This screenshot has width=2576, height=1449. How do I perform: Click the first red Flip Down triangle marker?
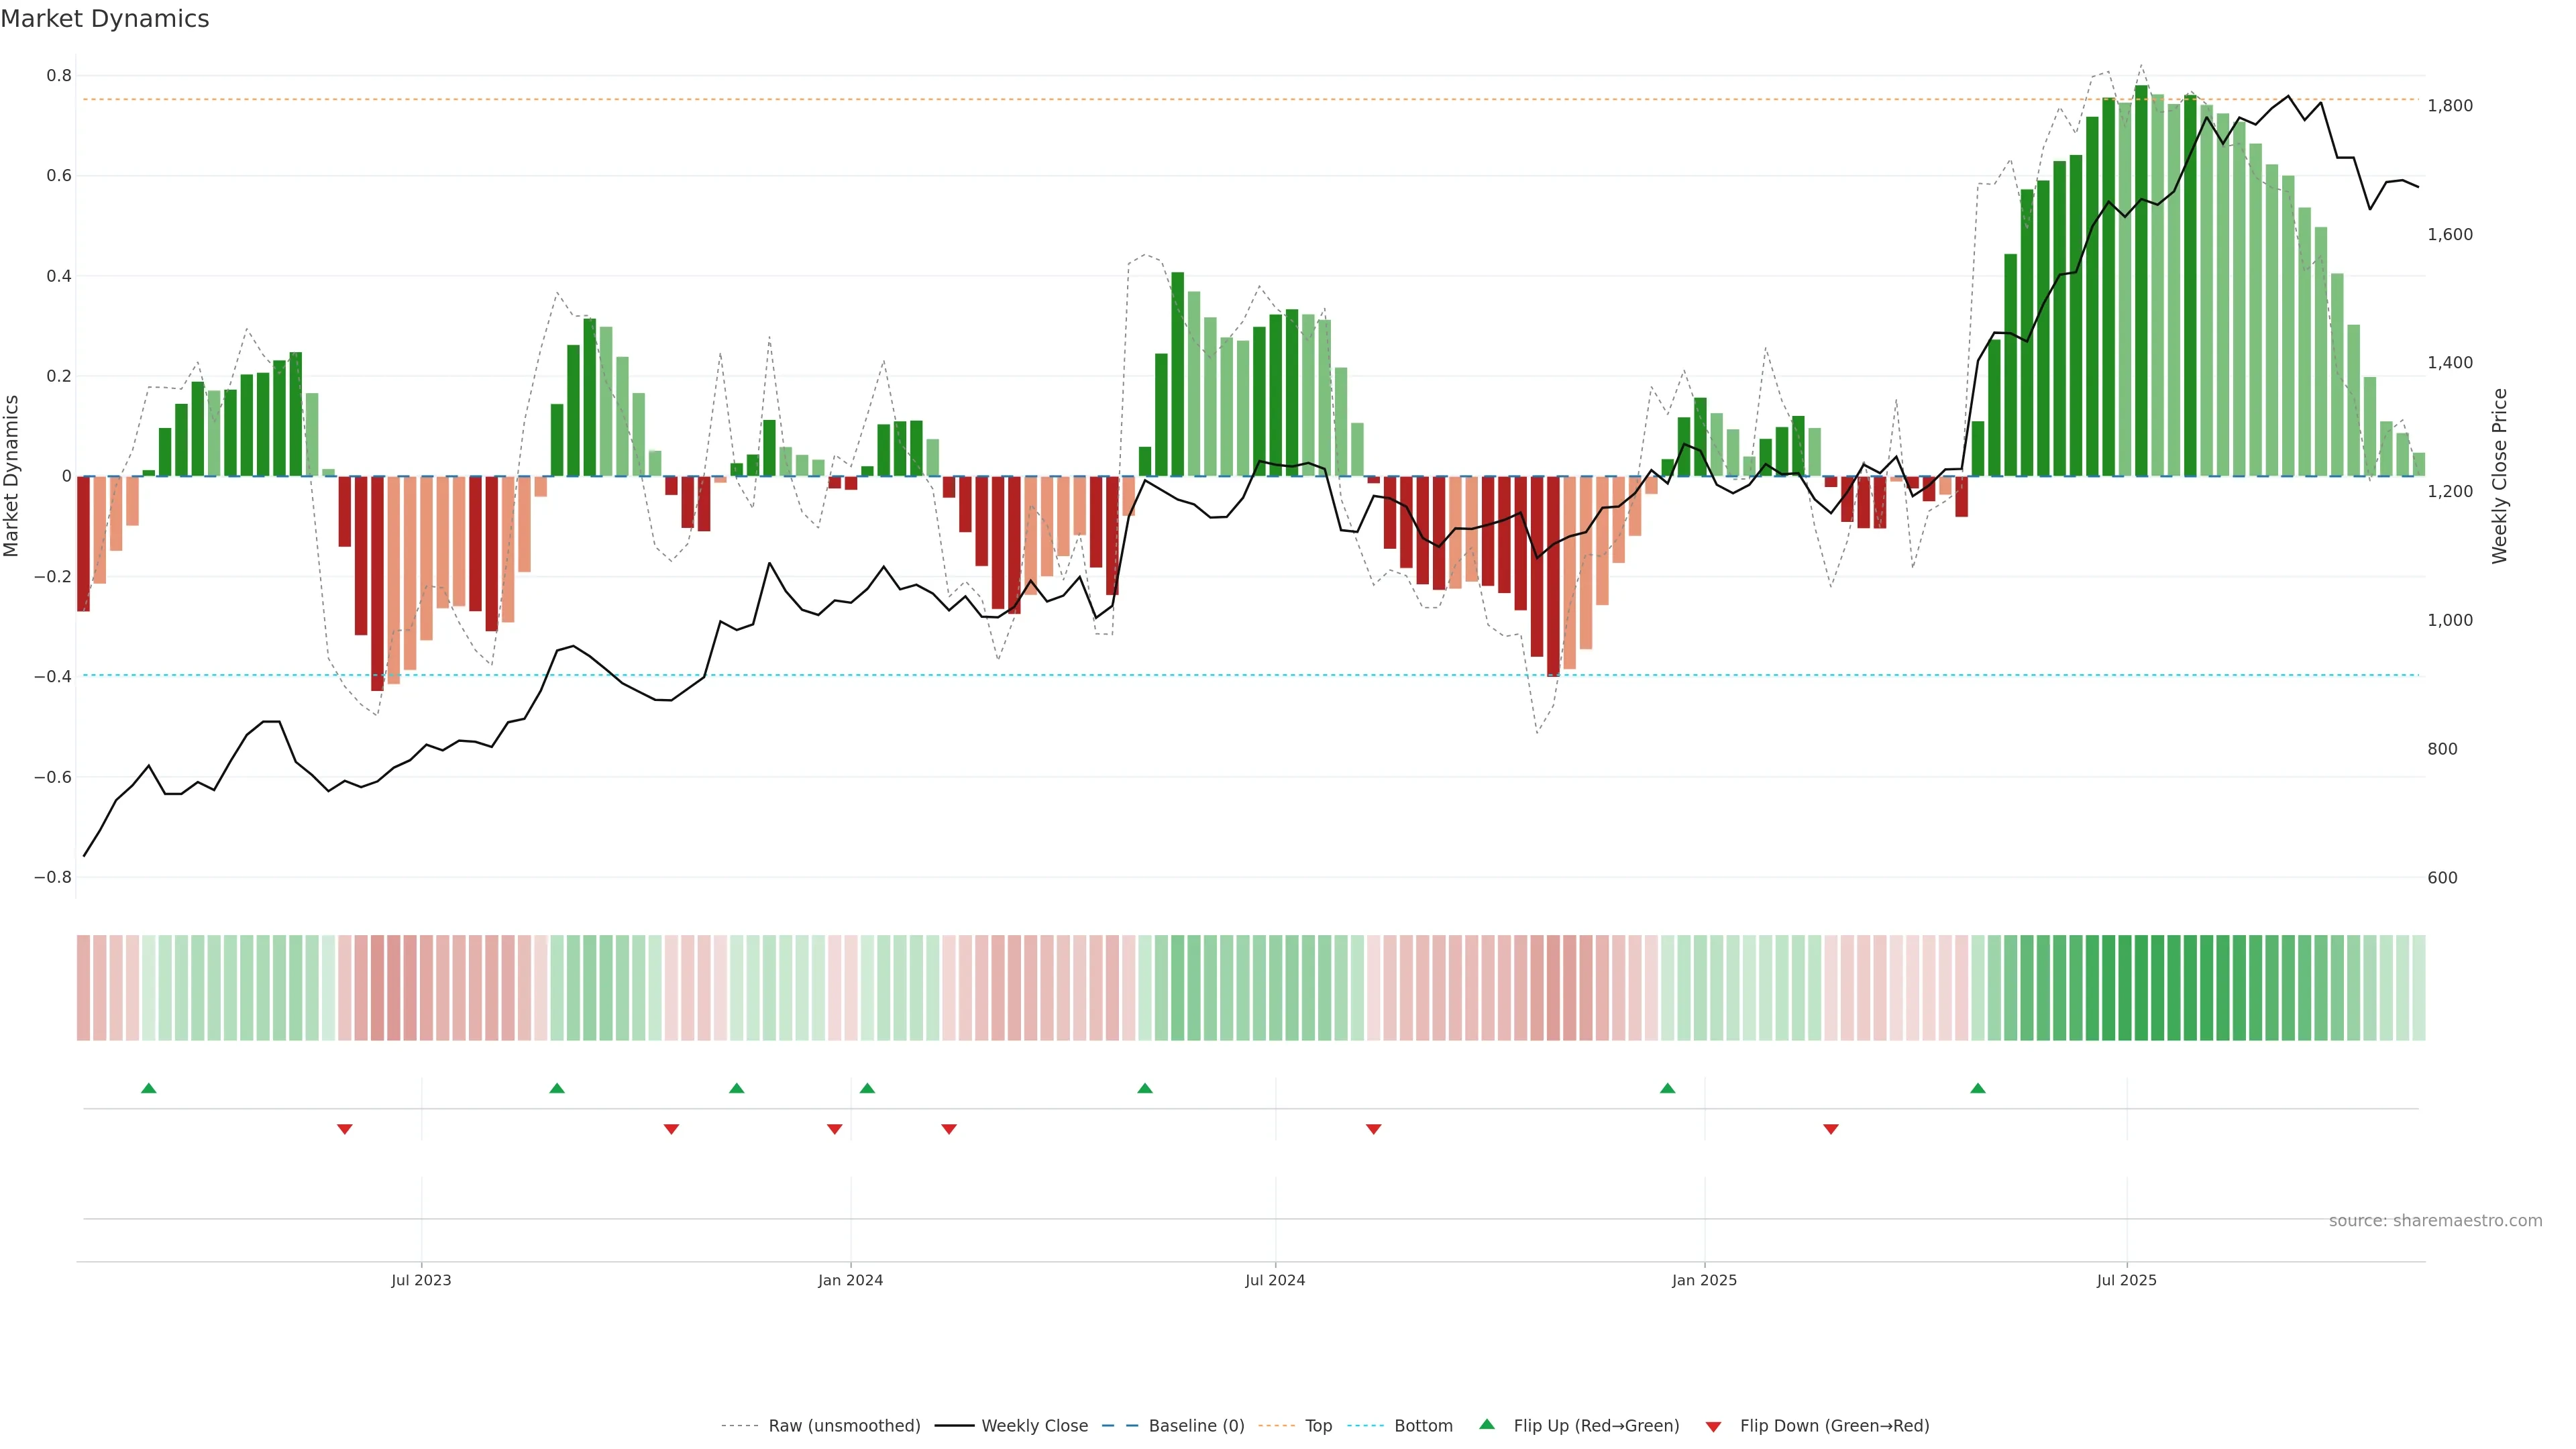(x=345, y=1129)
